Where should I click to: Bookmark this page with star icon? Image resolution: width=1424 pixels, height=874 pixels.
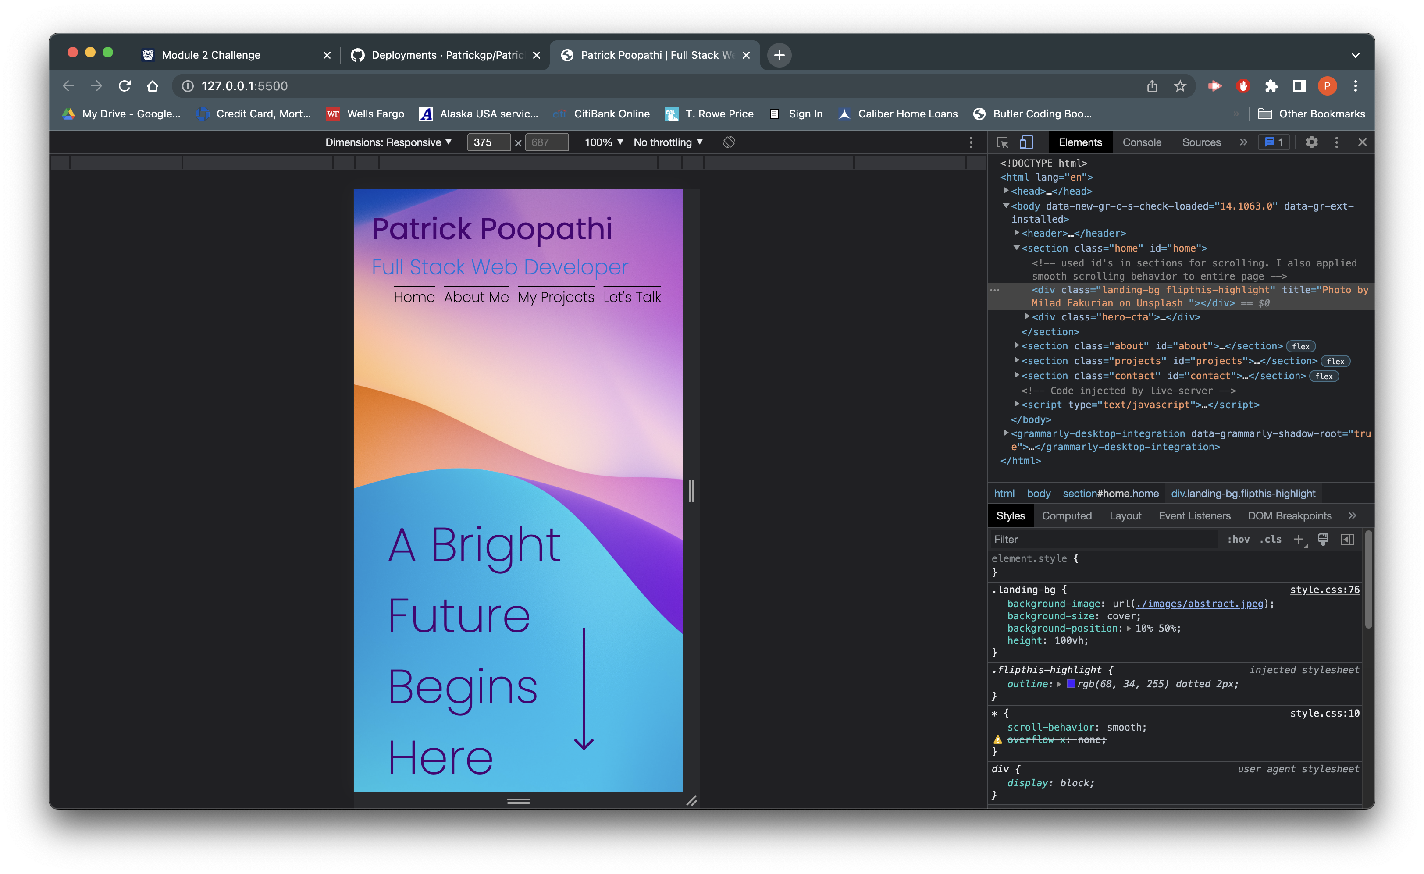click(x=1180, y=86)
